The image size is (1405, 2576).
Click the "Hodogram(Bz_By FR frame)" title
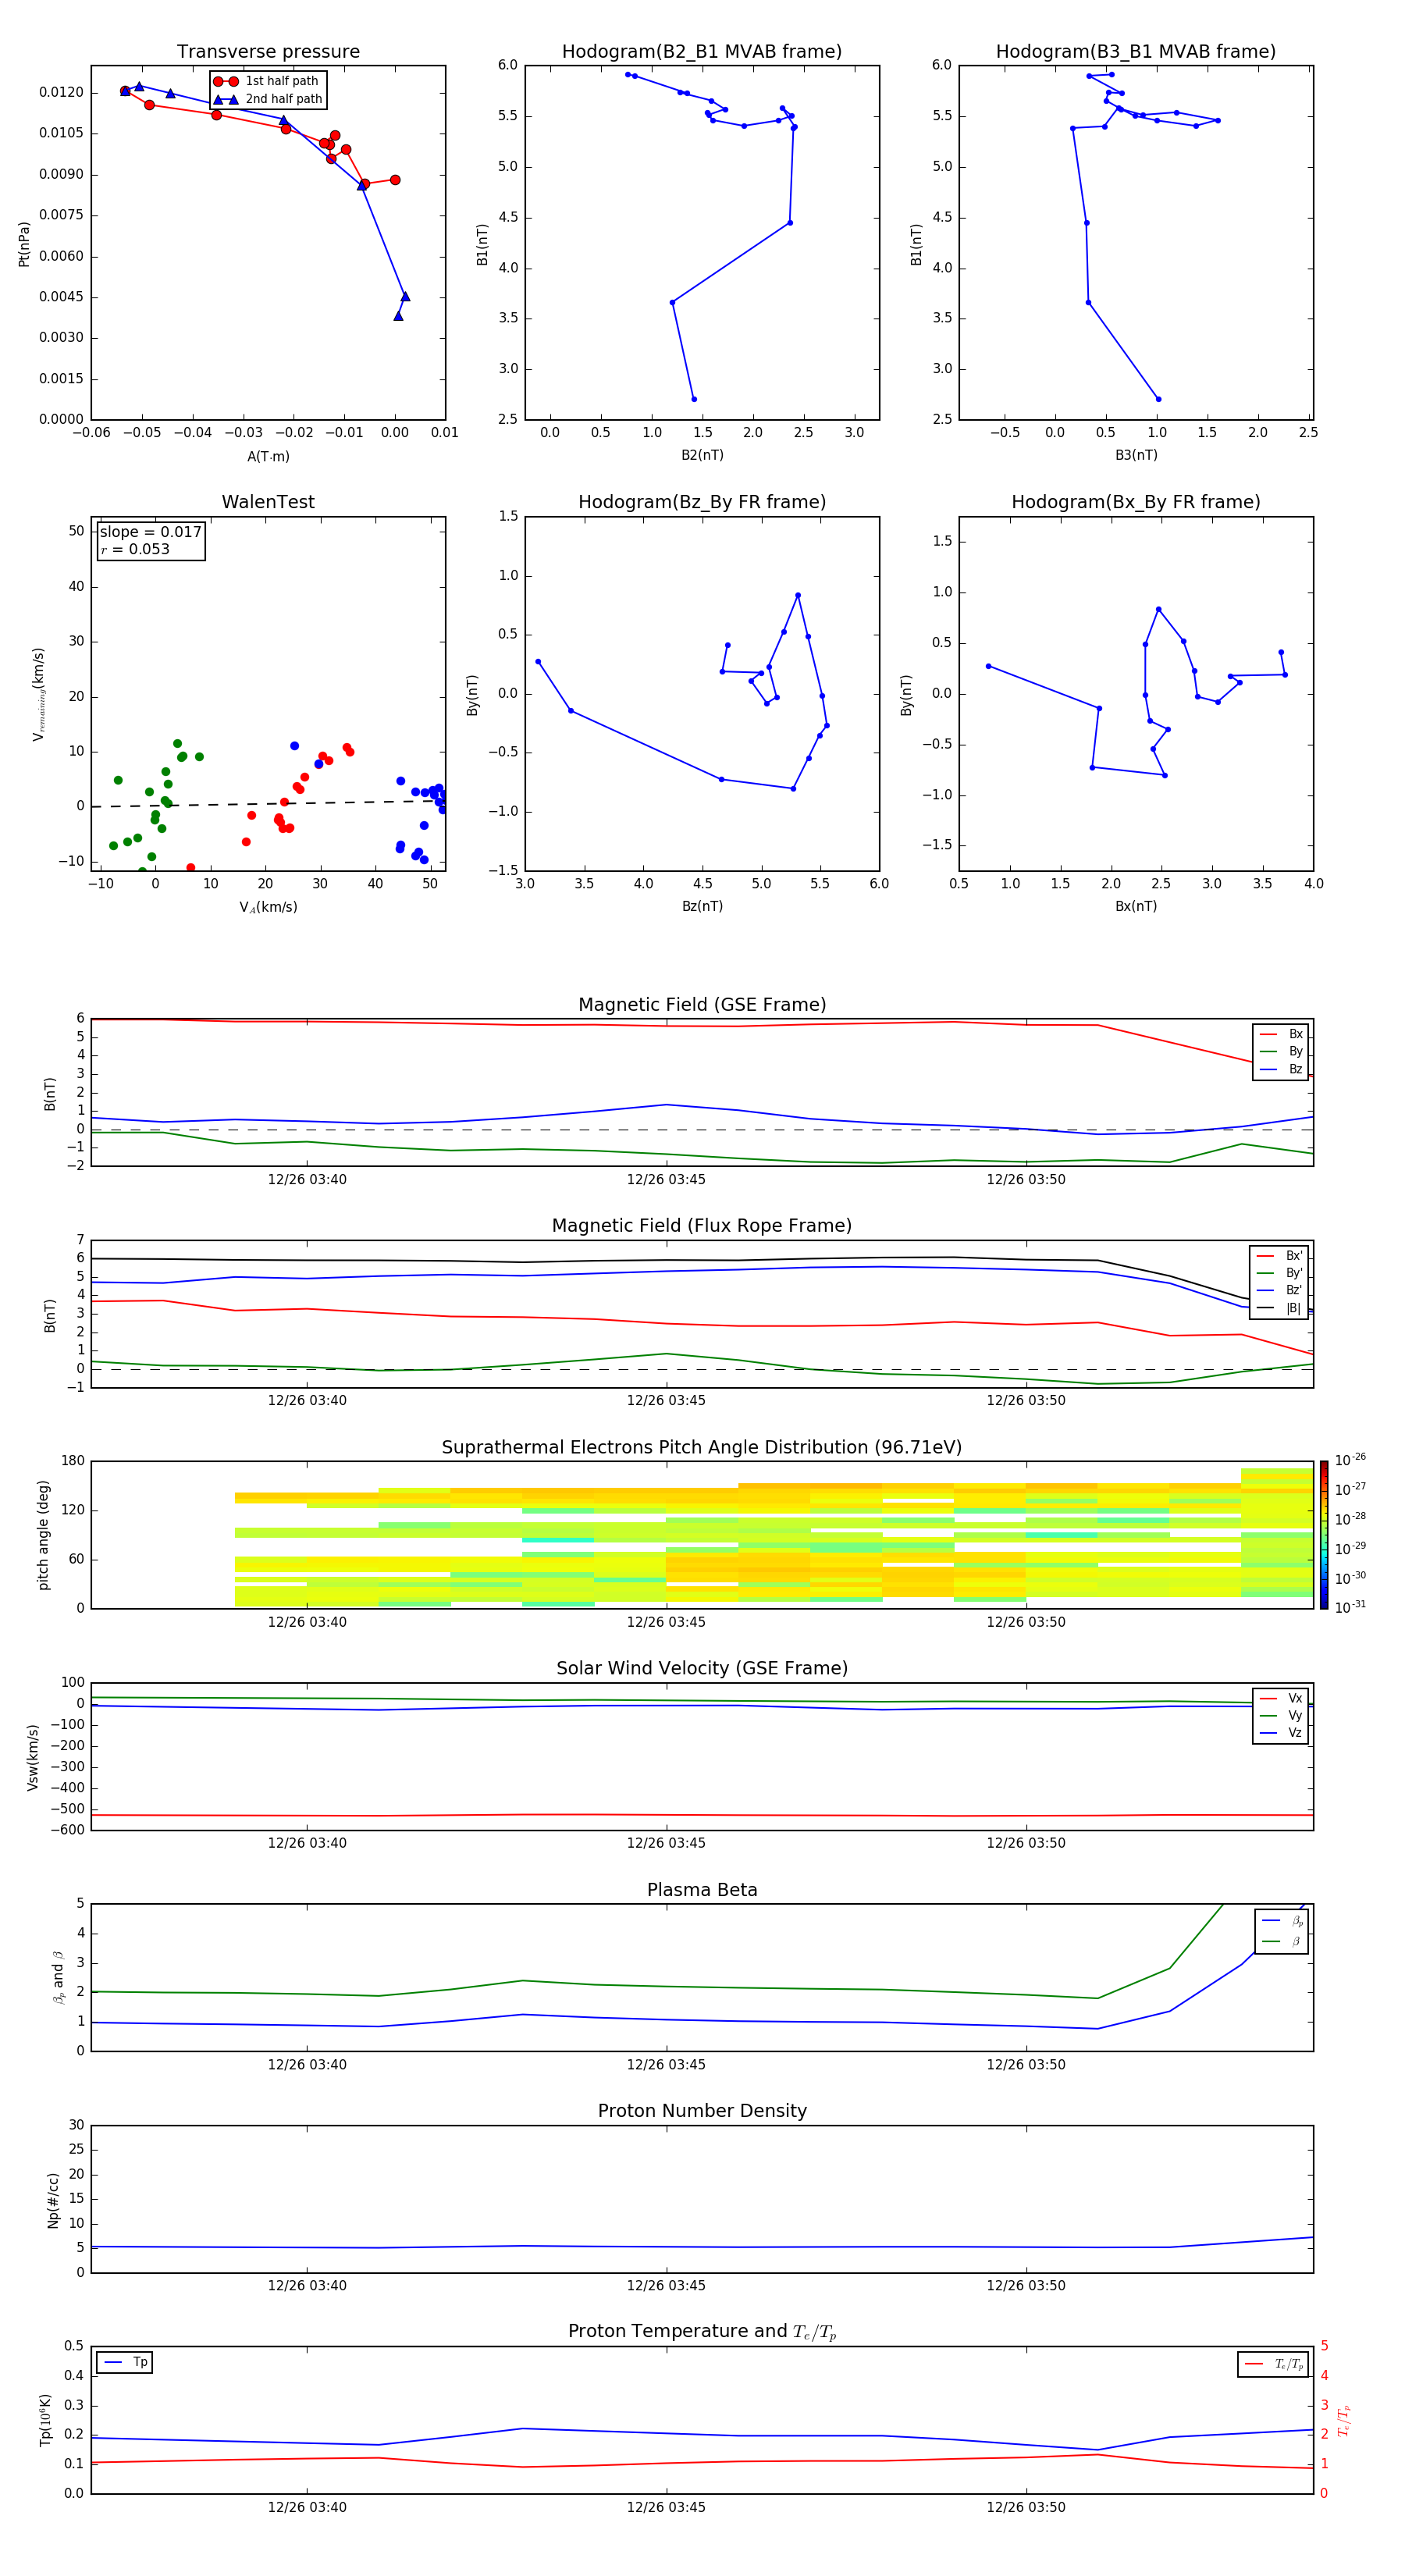pos(702,502)
